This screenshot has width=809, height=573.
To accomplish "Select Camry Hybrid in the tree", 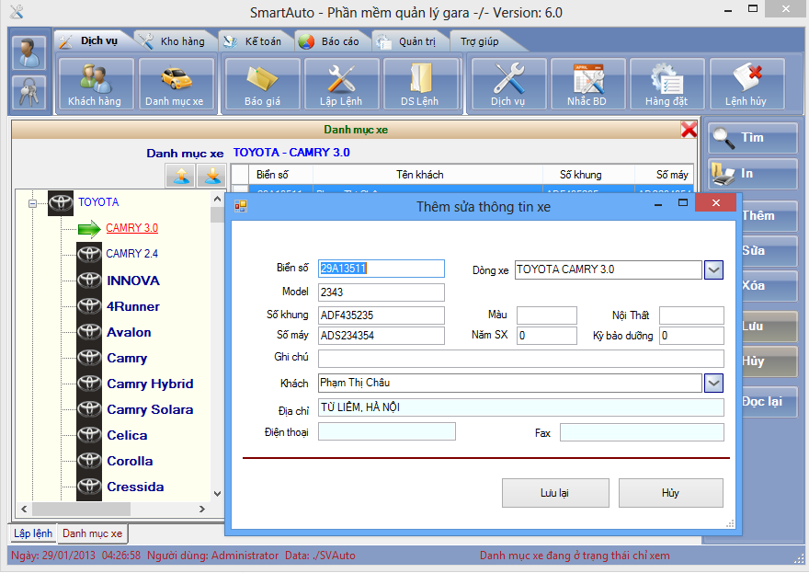I will pyautogui.click(x=150, y=384).
